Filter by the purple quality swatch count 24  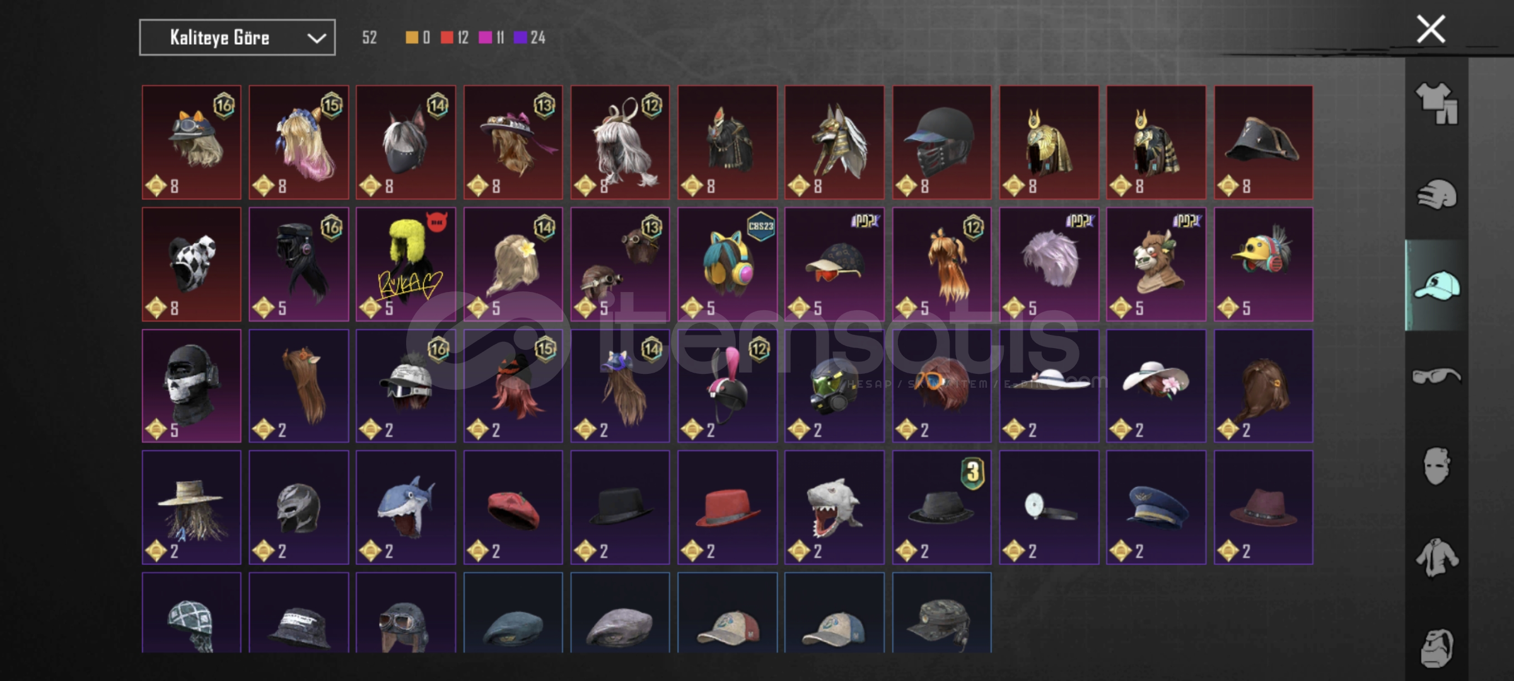tap(530, 38)
